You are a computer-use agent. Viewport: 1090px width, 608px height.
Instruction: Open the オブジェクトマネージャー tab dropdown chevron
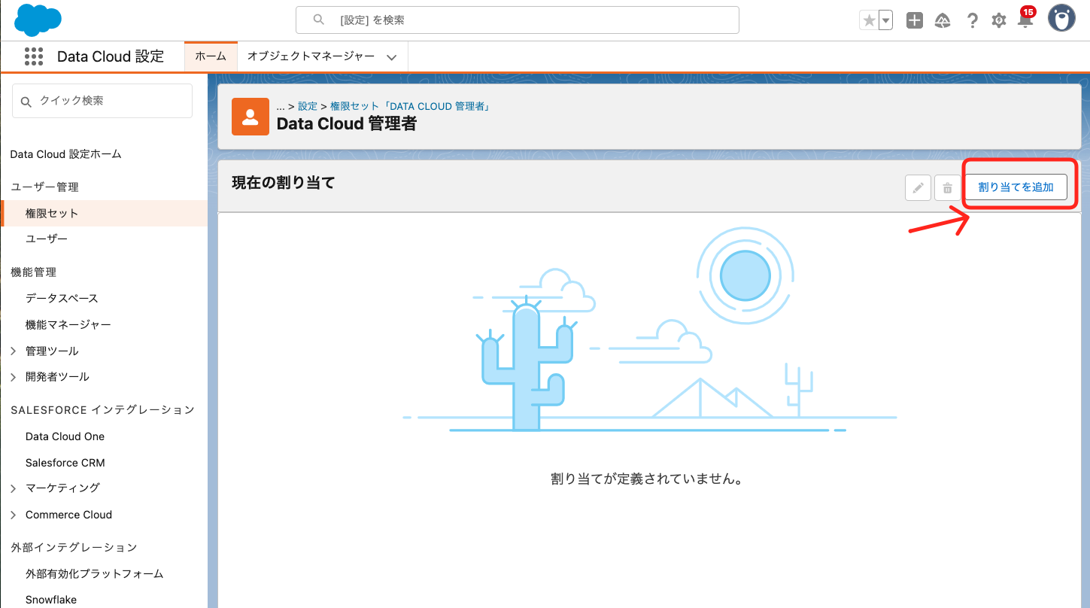[x=391, y=57]
